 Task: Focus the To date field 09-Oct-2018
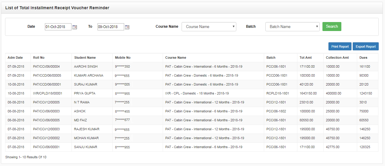[111, 27]
